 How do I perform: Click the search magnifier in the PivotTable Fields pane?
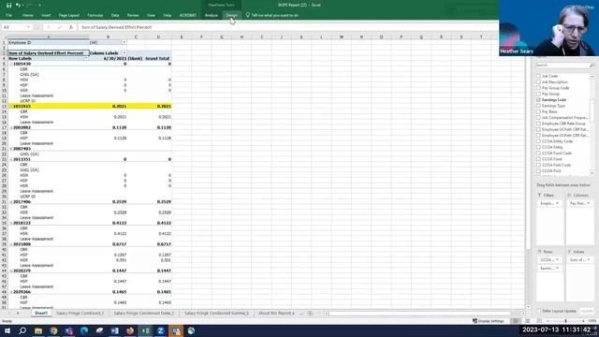(x=592, y=66)
